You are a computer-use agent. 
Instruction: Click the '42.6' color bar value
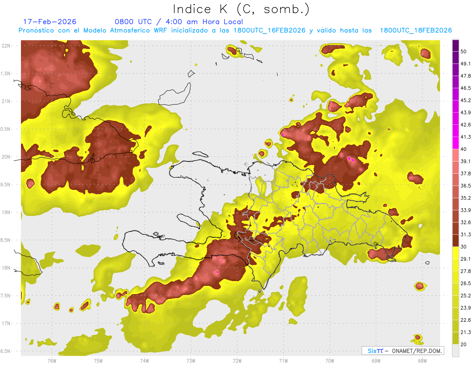click(x=466, y=125)
